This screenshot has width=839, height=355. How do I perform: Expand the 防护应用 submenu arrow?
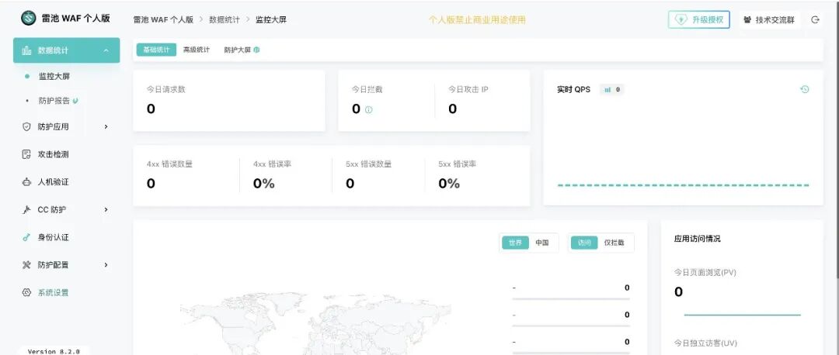click(106, 126)
